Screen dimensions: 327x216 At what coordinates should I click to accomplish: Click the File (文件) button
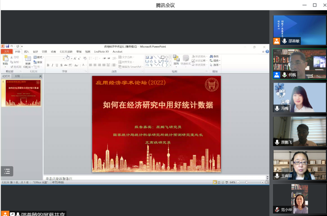(6, 52)
